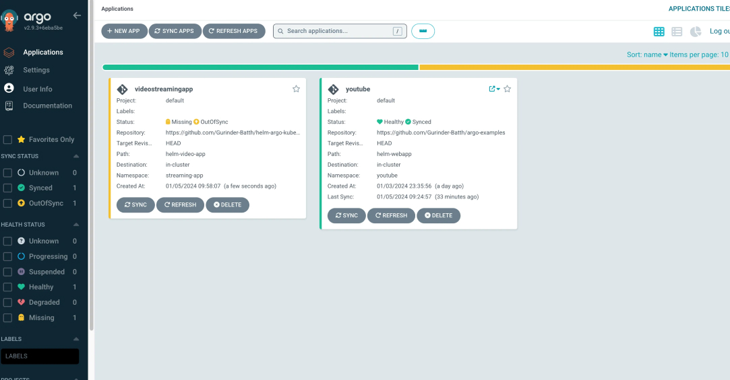
Task: Collapse sidebar with the back arrow
Action: (77, 15)
